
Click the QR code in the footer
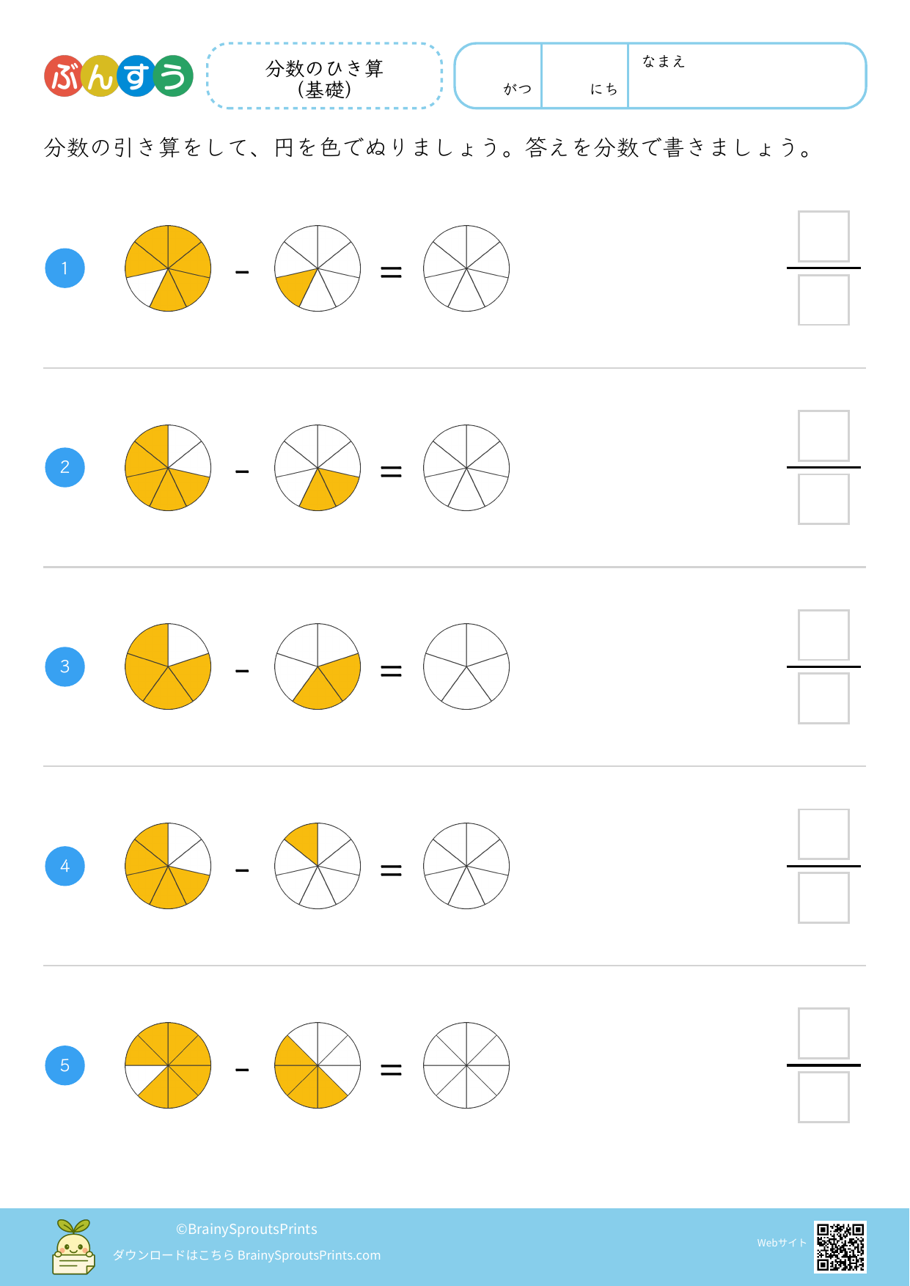click(x=840, y=1246)
